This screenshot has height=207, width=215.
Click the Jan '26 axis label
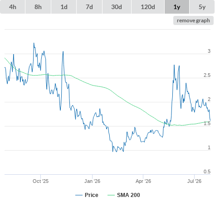click(x=92, y=181)
